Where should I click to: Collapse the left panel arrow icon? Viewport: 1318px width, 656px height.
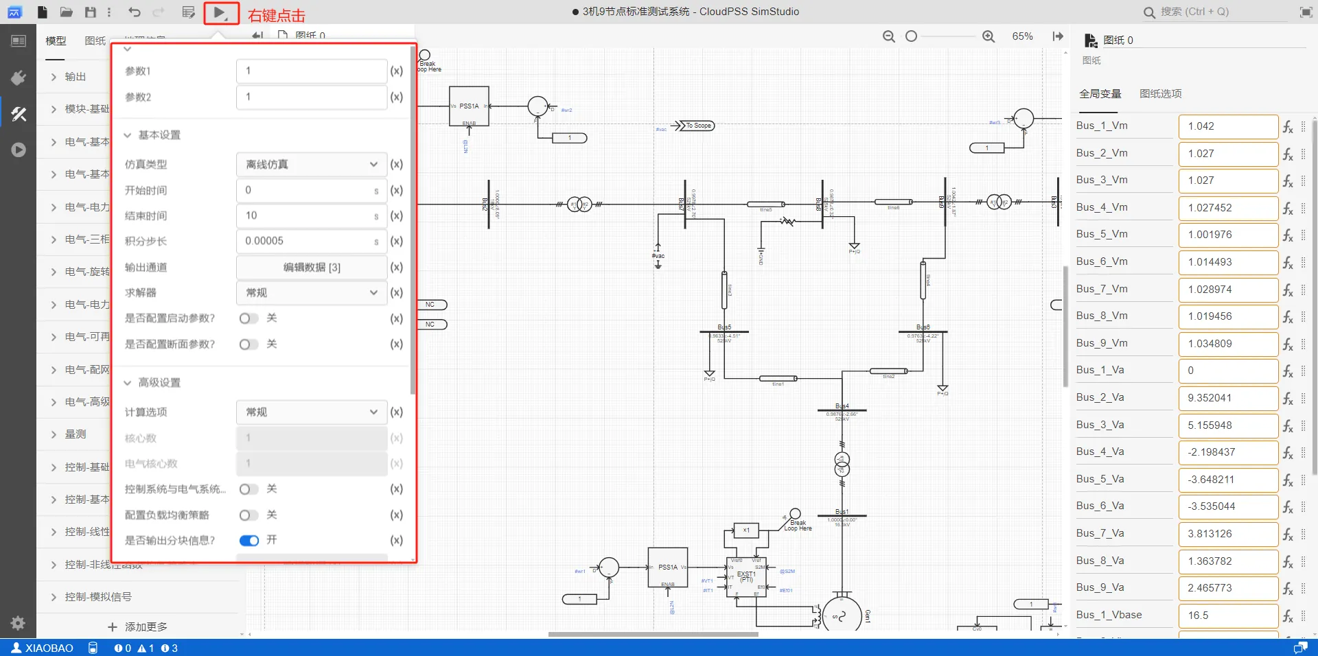pos(257,35)
